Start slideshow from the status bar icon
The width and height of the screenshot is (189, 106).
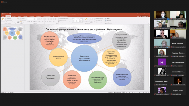133,92
